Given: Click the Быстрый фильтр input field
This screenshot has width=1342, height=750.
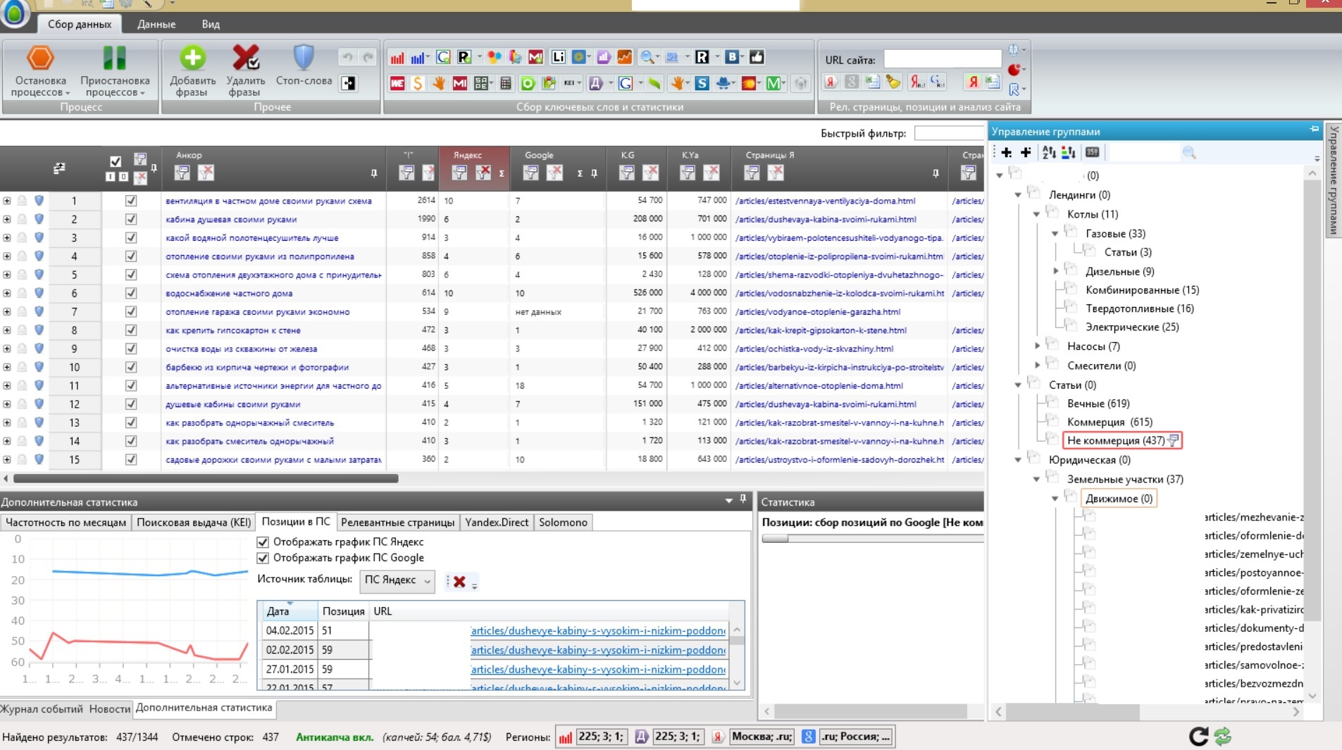Looking at the screenshot, I should [949, 133].
